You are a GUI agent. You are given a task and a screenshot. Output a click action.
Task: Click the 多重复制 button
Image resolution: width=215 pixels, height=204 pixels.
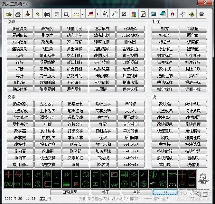[20, 29]
